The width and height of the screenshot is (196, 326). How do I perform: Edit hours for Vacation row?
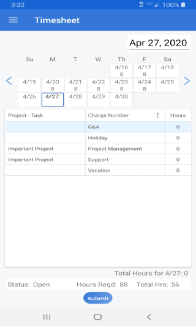[x=178, y=170]
